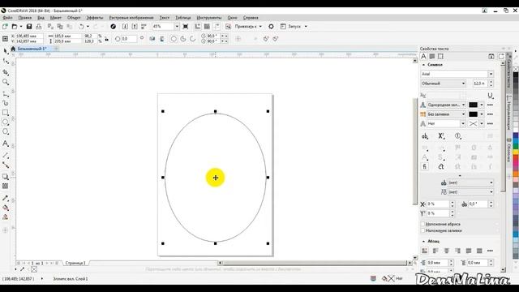Click the text fill black color swatch
519x292 pixels.
[x=474, y=105]
